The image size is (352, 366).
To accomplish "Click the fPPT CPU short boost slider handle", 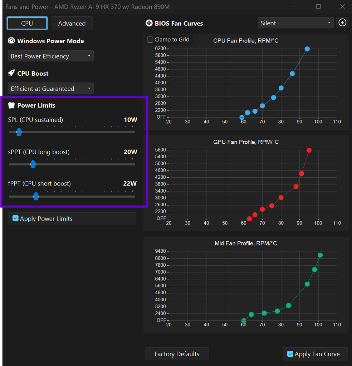I will [36, 196].
